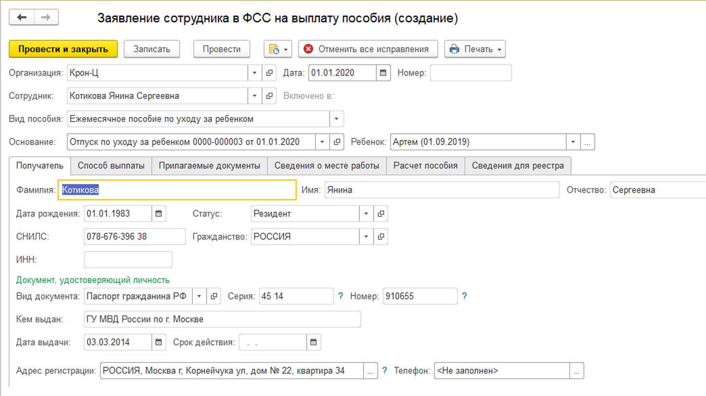Viewport: 706px width, 396px height.
Task: Expand the Гражданство dropdown list
Action: [x=366, y=237]
